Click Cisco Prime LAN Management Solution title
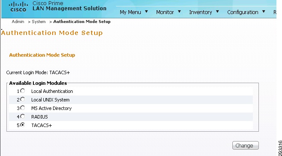The height and width of the screenshot is (156, 282). pos(69,6)
